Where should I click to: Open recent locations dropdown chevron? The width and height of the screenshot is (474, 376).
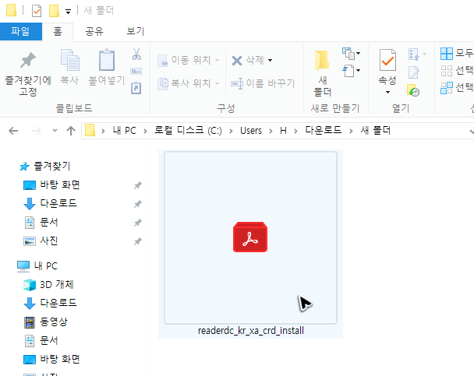point(55,131)
